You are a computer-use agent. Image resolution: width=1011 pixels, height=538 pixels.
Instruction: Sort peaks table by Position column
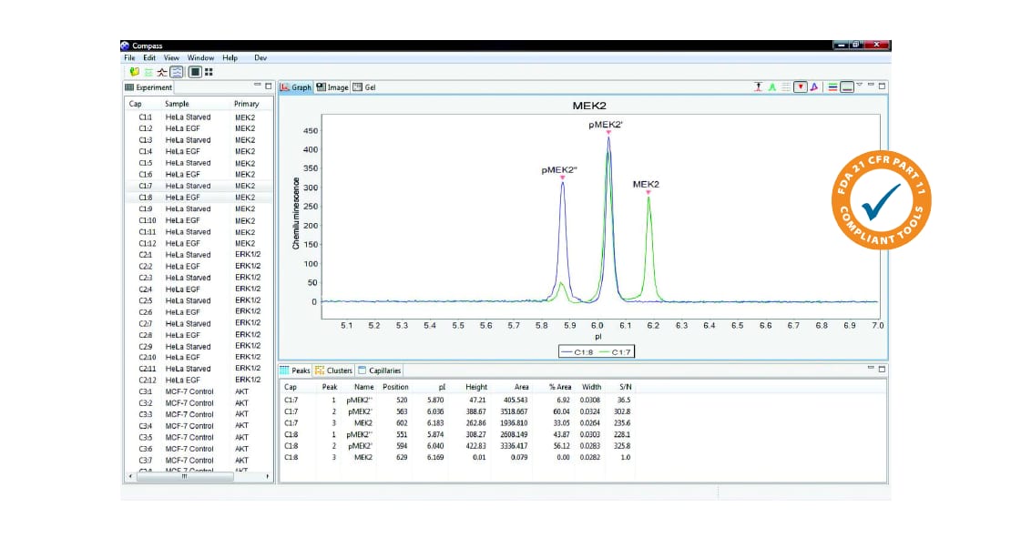click(x=395, y=387)
